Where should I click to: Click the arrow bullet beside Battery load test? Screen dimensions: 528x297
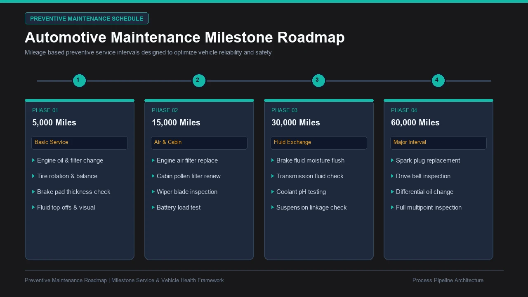click(153, 207)
